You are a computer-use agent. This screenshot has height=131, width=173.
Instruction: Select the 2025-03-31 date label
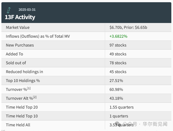pos(27,10)
